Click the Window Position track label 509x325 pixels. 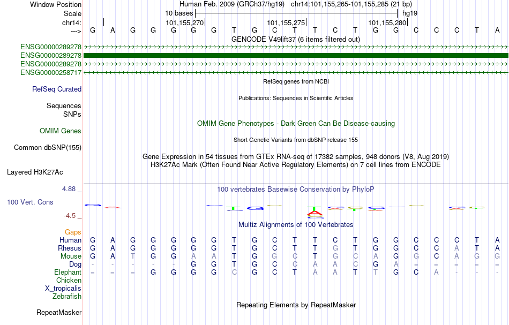[56, 4]
